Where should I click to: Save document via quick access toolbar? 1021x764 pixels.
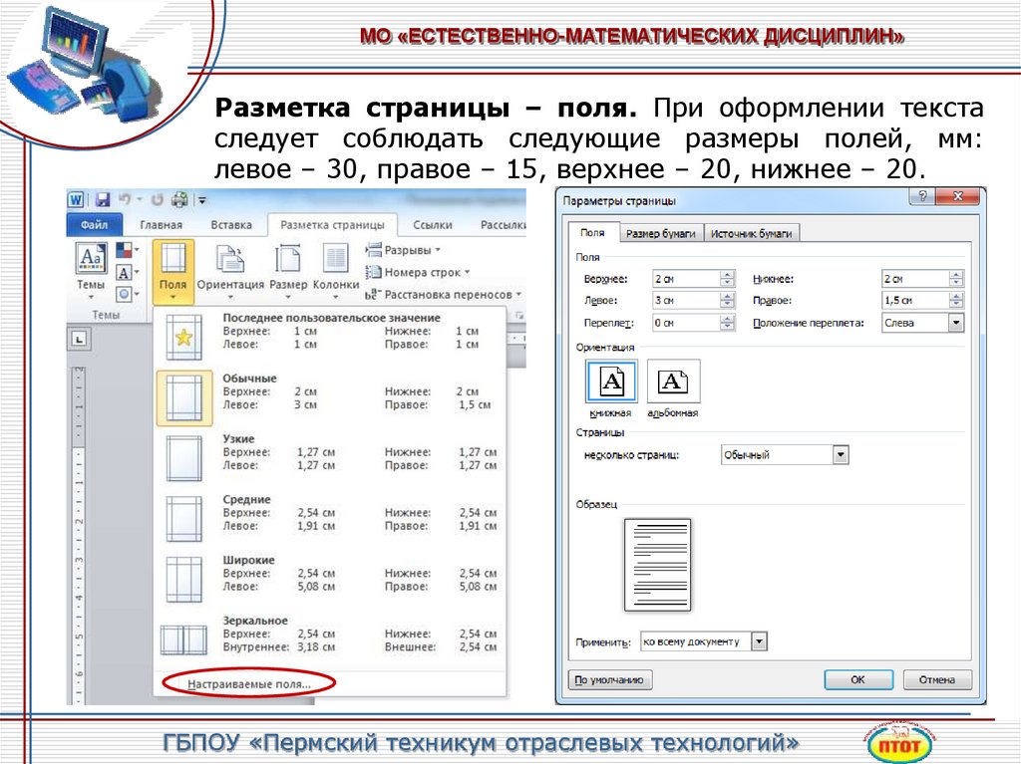click(103, 200)
